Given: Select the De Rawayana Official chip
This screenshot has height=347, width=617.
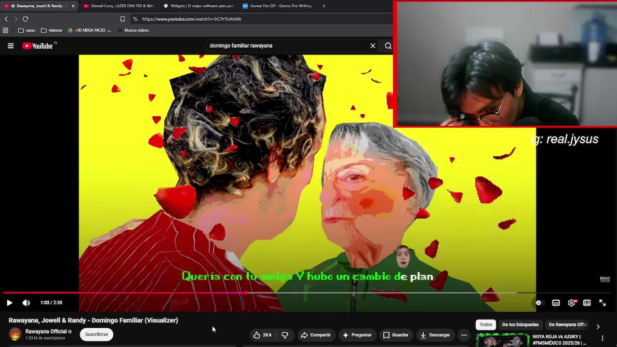Looking at the screenshot, I should click(567, 325).
